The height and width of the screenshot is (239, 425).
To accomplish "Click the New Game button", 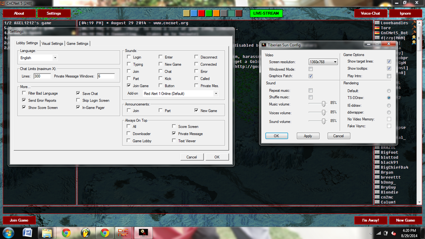I will (x=405, y=220).
